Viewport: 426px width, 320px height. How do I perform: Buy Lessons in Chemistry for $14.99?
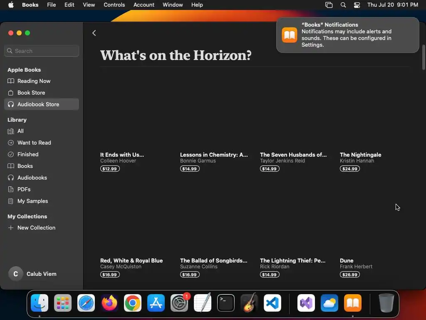[x=190, y=169]
